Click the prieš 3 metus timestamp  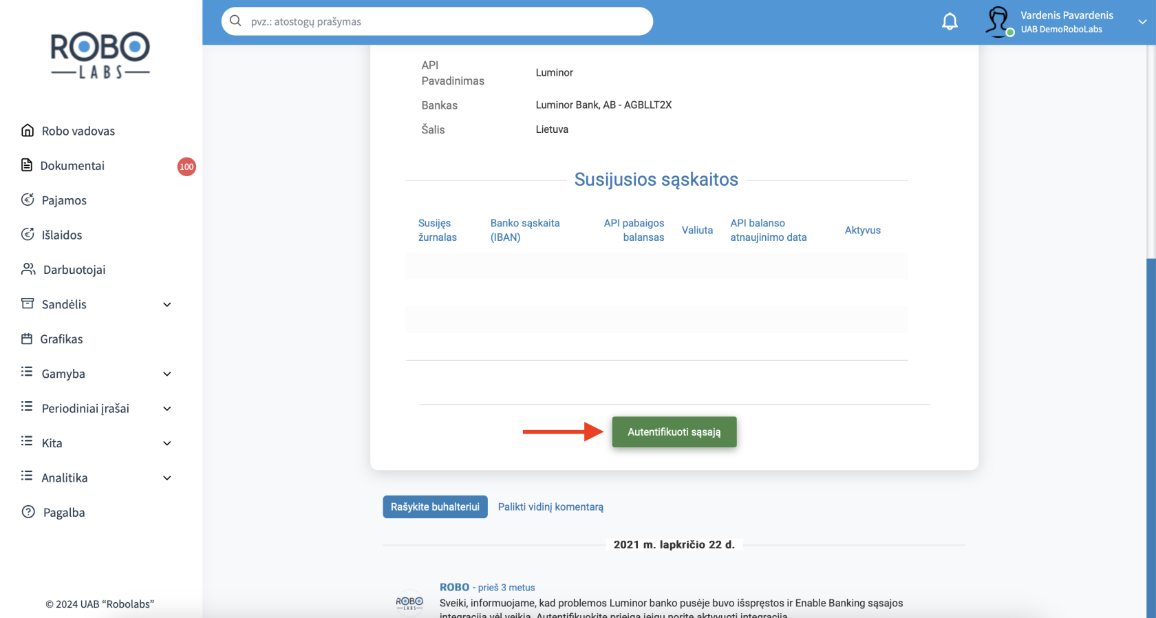pos(506,588)
